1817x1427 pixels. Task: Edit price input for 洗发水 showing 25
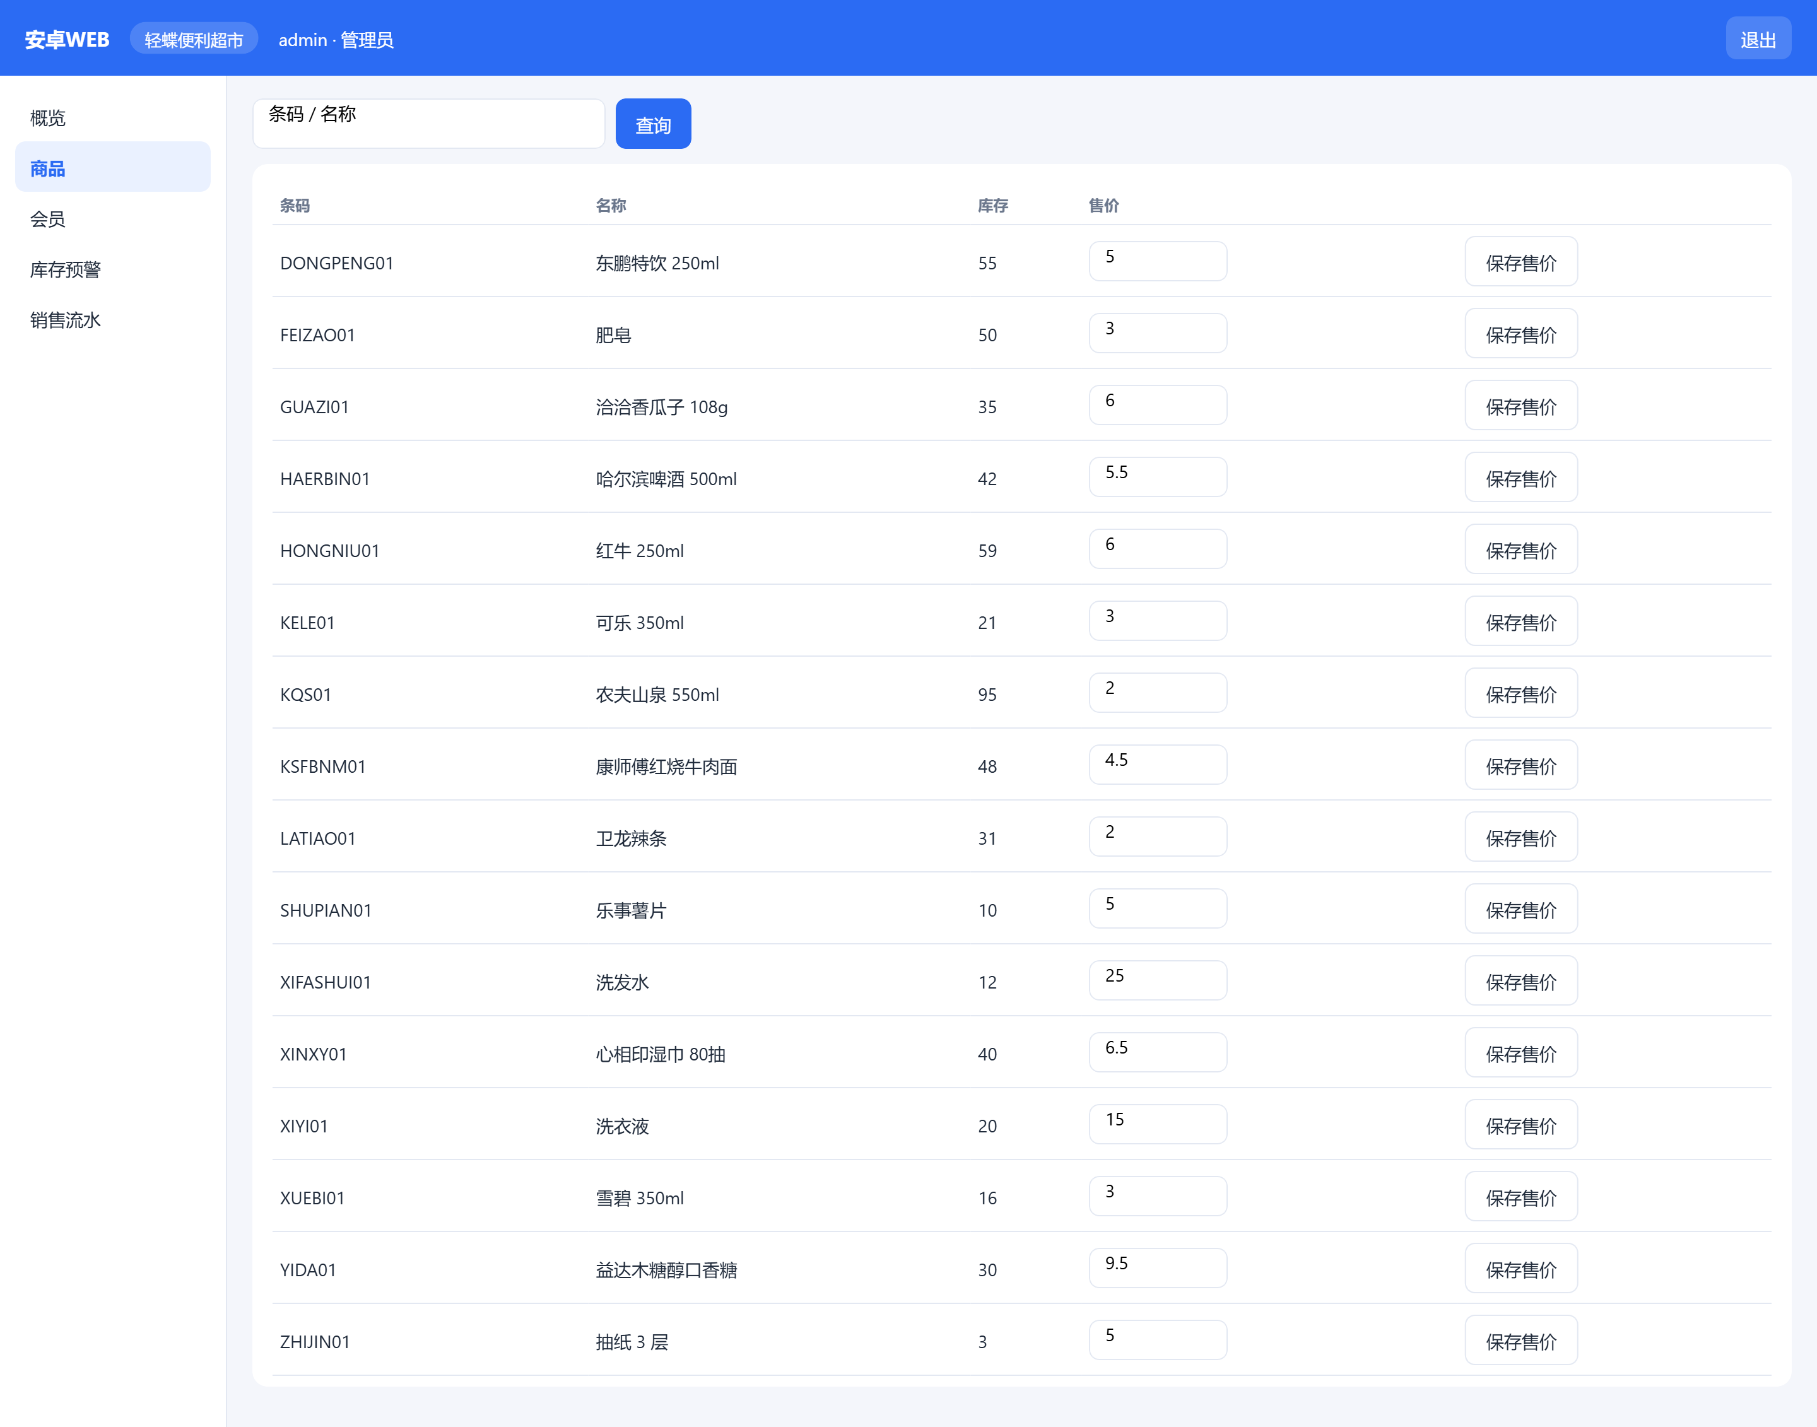coord(1158,979)
